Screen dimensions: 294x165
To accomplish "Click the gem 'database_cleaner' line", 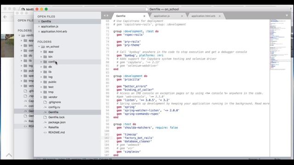I will (134, 142).
